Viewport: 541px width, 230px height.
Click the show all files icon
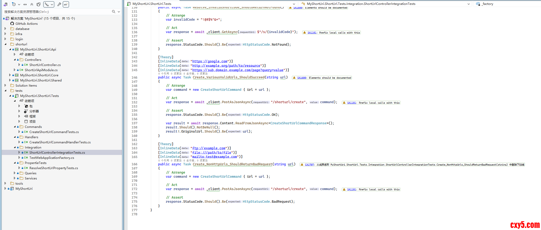pos(38,4)
